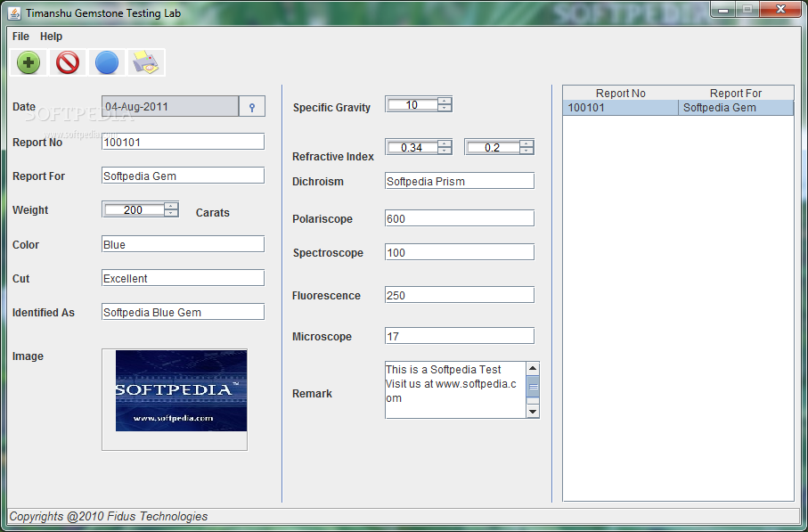Screen dimensions: 808x532
Task: Click Remark scrollbar up arrow
Action: point(533,368)
